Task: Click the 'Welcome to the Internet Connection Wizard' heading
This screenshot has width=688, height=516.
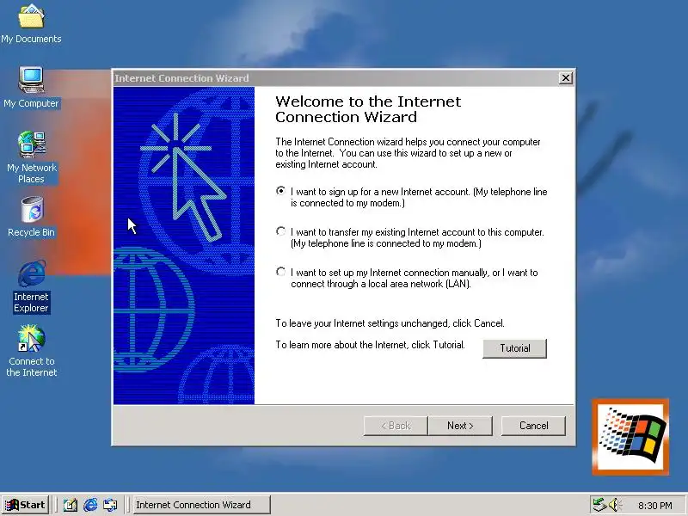Action: [x=368, y=109]
